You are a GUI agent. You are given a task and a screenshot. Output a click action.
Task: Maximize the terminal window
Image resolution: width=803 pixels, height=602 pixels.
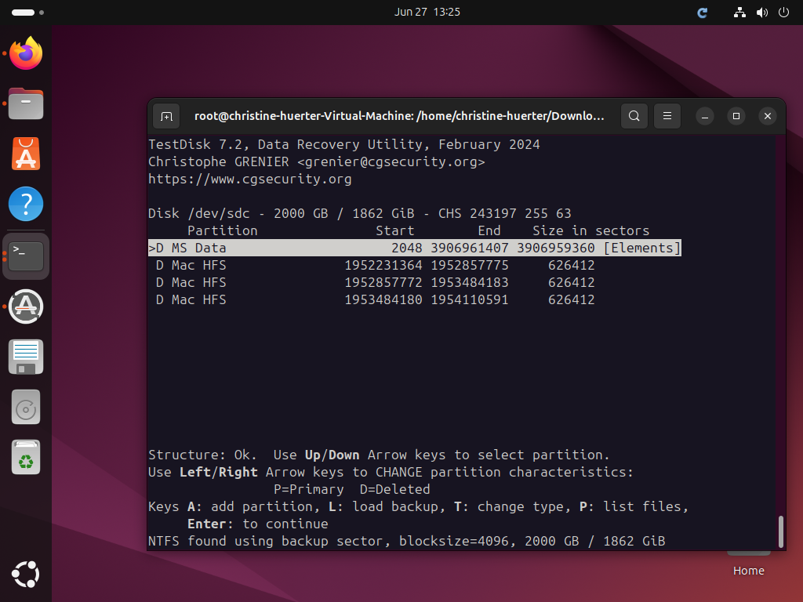736,116
